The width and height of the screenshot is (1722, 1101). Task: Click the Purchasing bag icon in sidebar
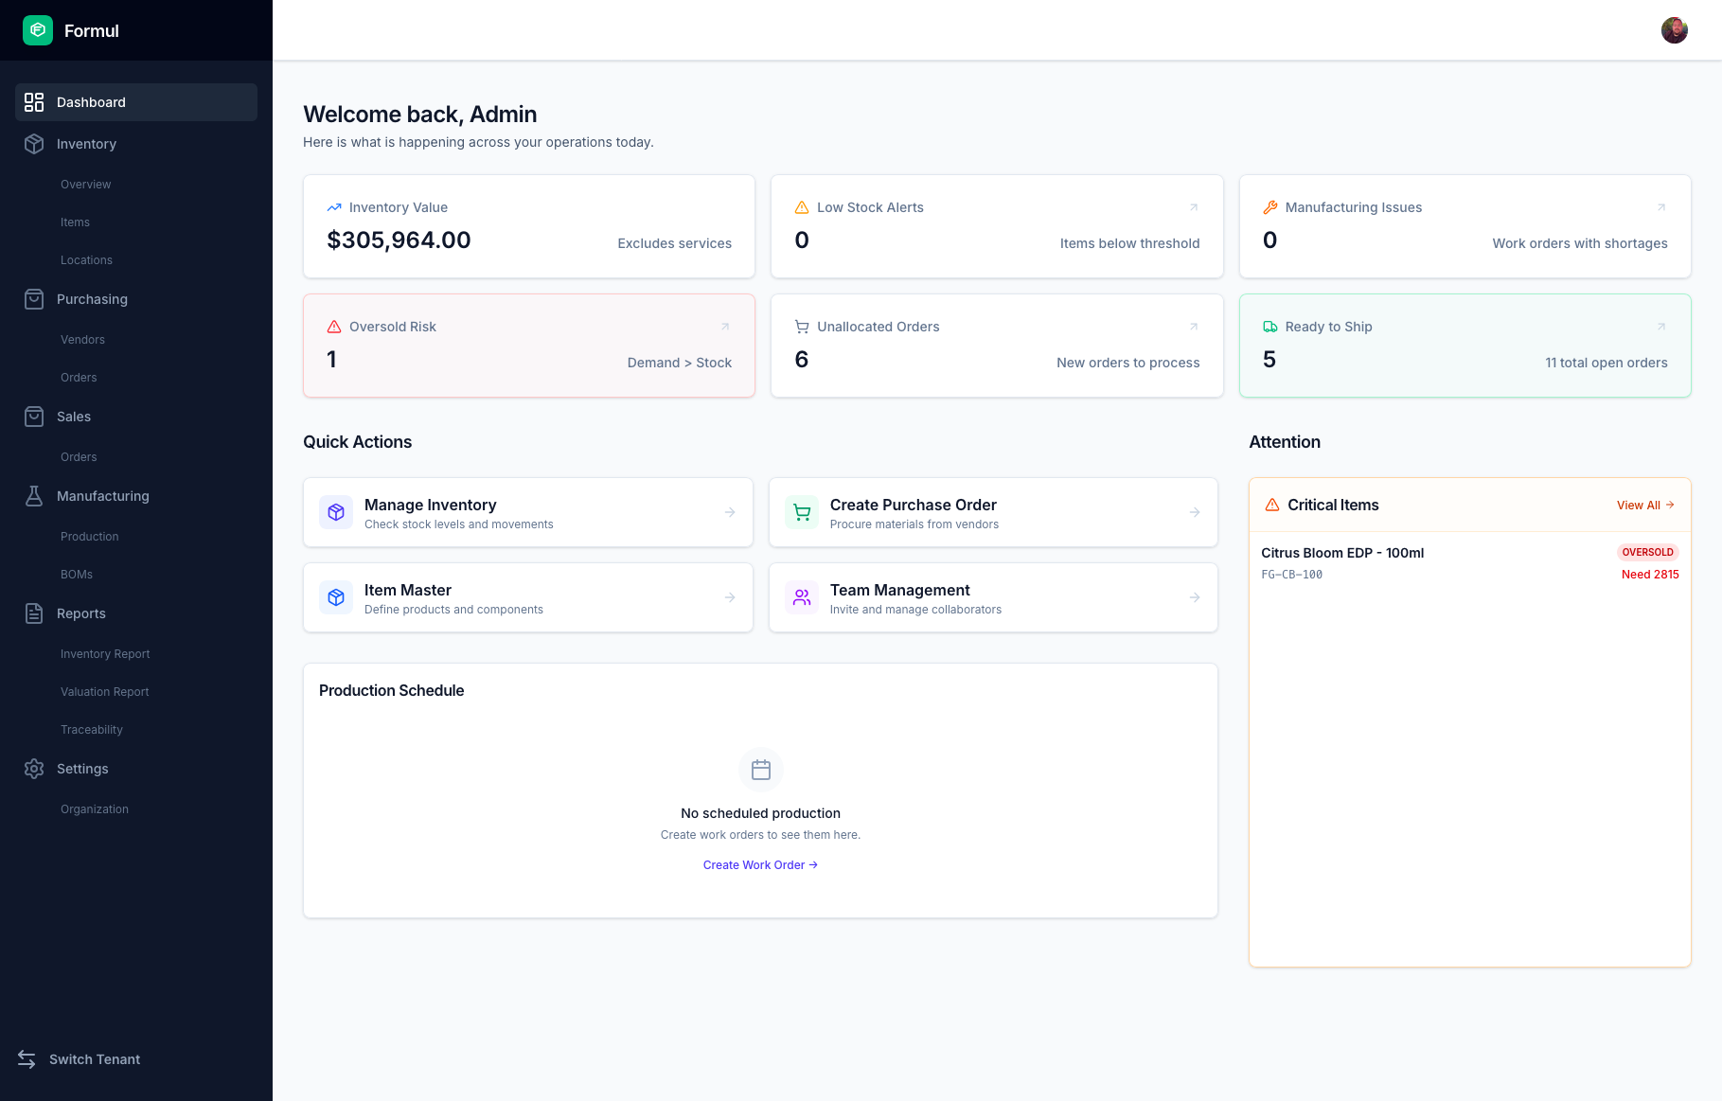click(x=34, y=299)
